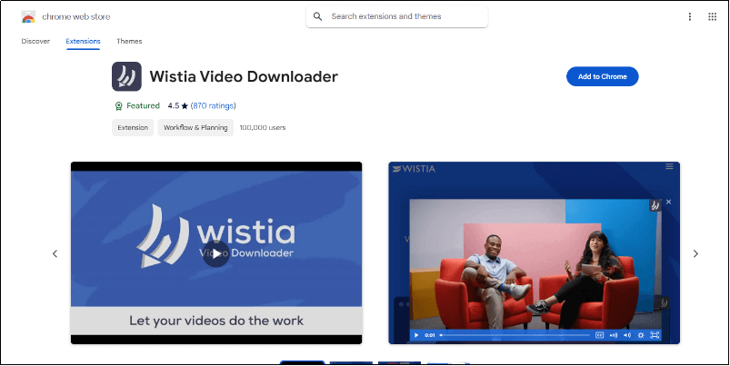Click the Add to Chrome button
Image resolution: width=730 pixels, height=366 pixels.
tap(602, 76)
